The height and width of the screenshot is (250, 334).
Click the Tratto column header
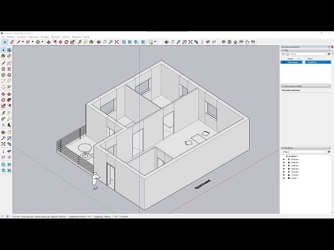tap(310, 59)
